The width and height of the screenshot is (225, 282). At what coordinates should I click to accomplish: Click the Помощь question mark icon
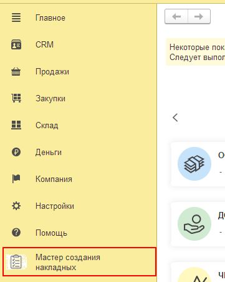tap(16, 233)
